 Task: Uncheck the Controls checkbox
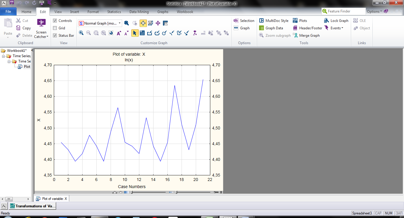point(55,21)
